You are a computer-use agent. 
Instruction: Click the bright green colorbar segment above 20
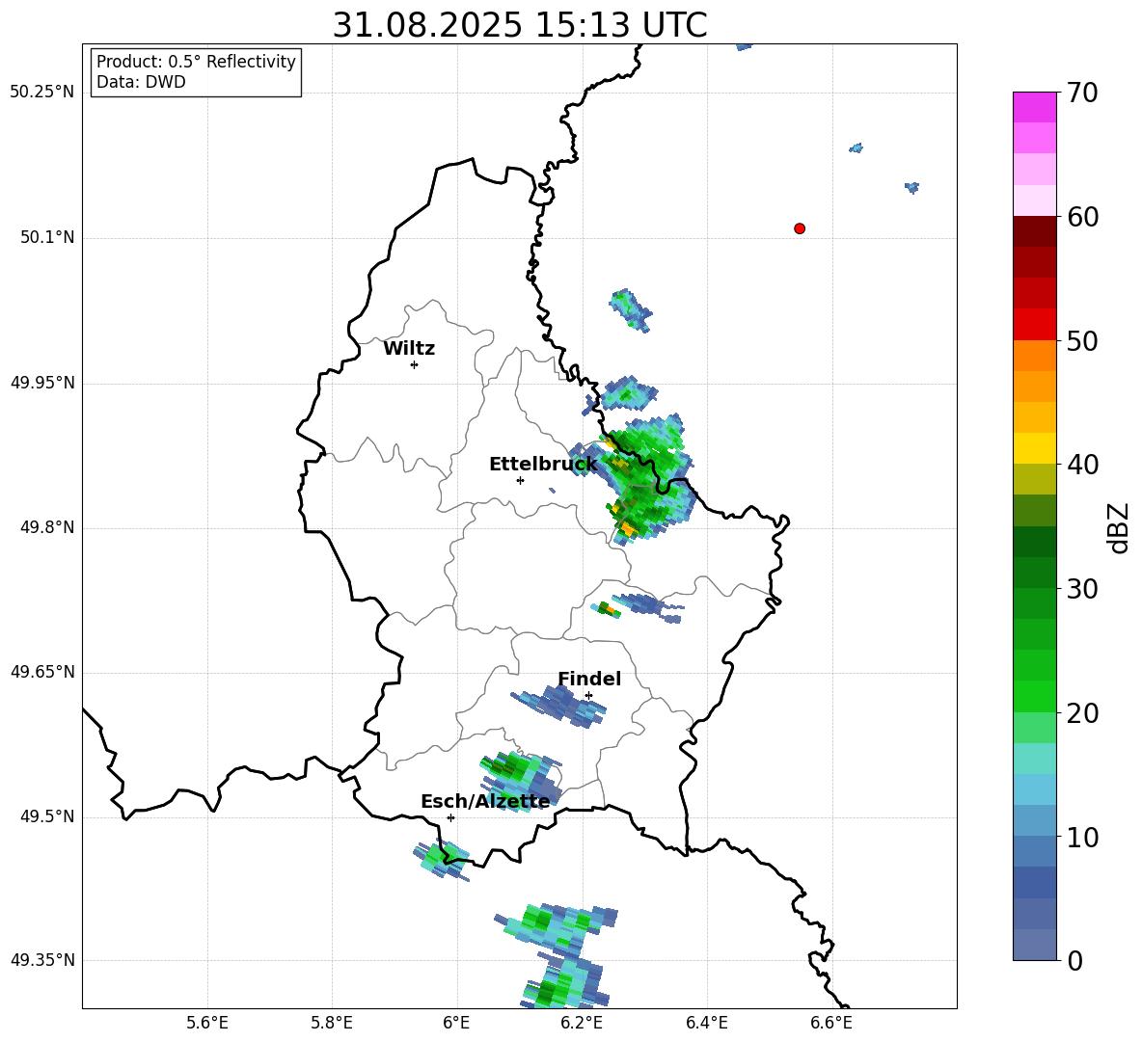1034,696
